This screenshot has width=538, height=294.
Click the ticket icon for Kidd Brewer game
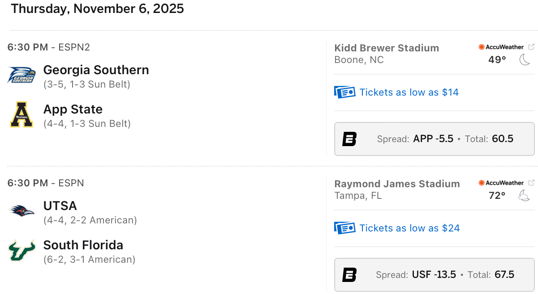344,92
